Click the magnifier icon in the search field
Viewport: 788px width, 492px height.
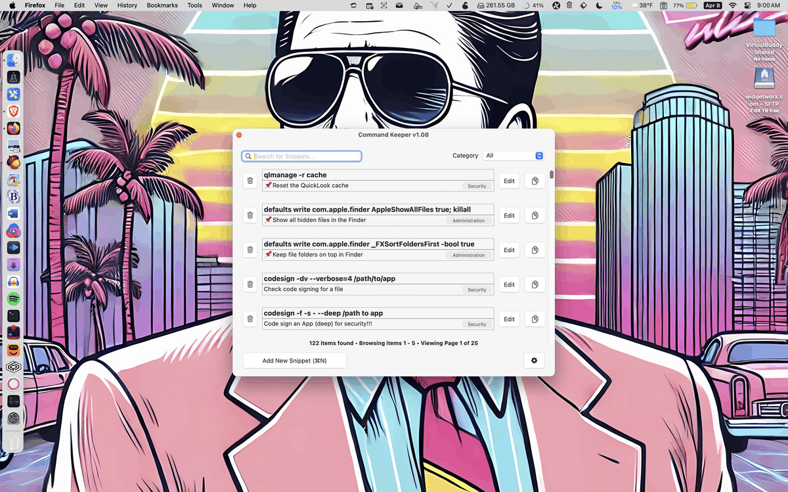[x=248, y=156]
